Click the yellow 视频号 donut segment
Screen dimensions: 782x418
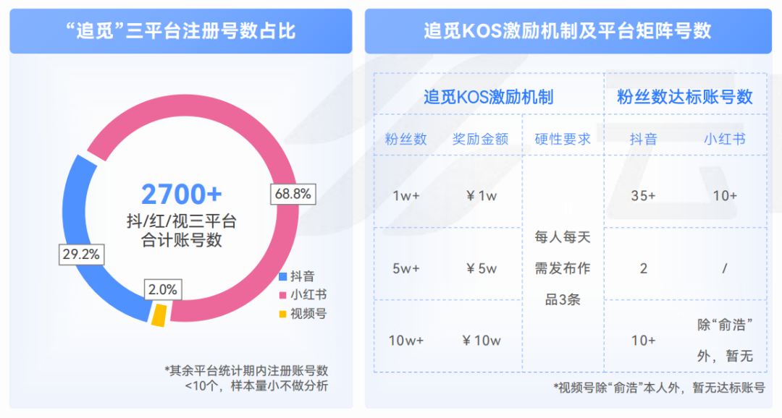click(x=159, y=315)
